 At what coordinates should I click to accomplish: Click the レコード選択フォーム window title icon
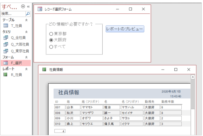[40, 9]
